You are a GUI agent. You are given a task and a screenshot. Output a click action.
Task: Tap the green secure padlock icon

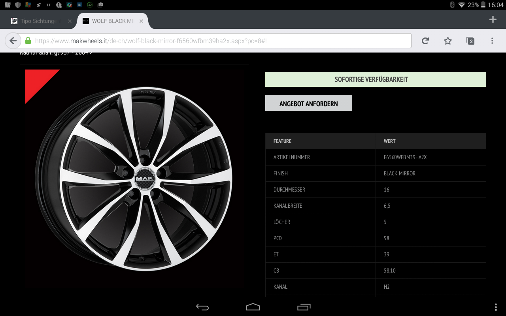click(x=28, y=41)
